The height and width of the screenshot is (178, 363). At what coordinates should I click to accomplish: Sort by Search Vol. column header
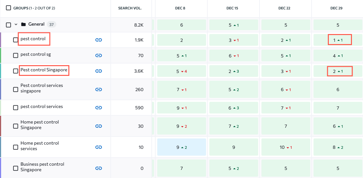(130, 8)
